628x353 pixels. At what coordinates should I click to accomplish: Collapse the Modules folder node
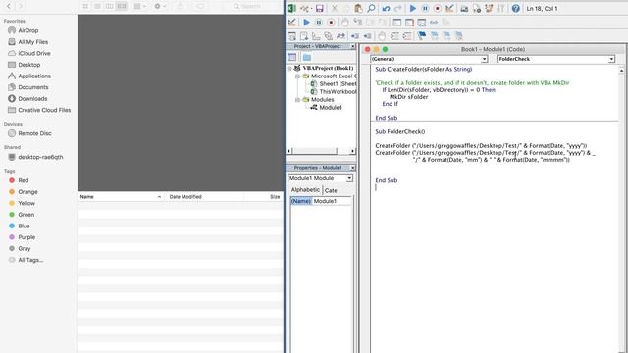[297, 100]
